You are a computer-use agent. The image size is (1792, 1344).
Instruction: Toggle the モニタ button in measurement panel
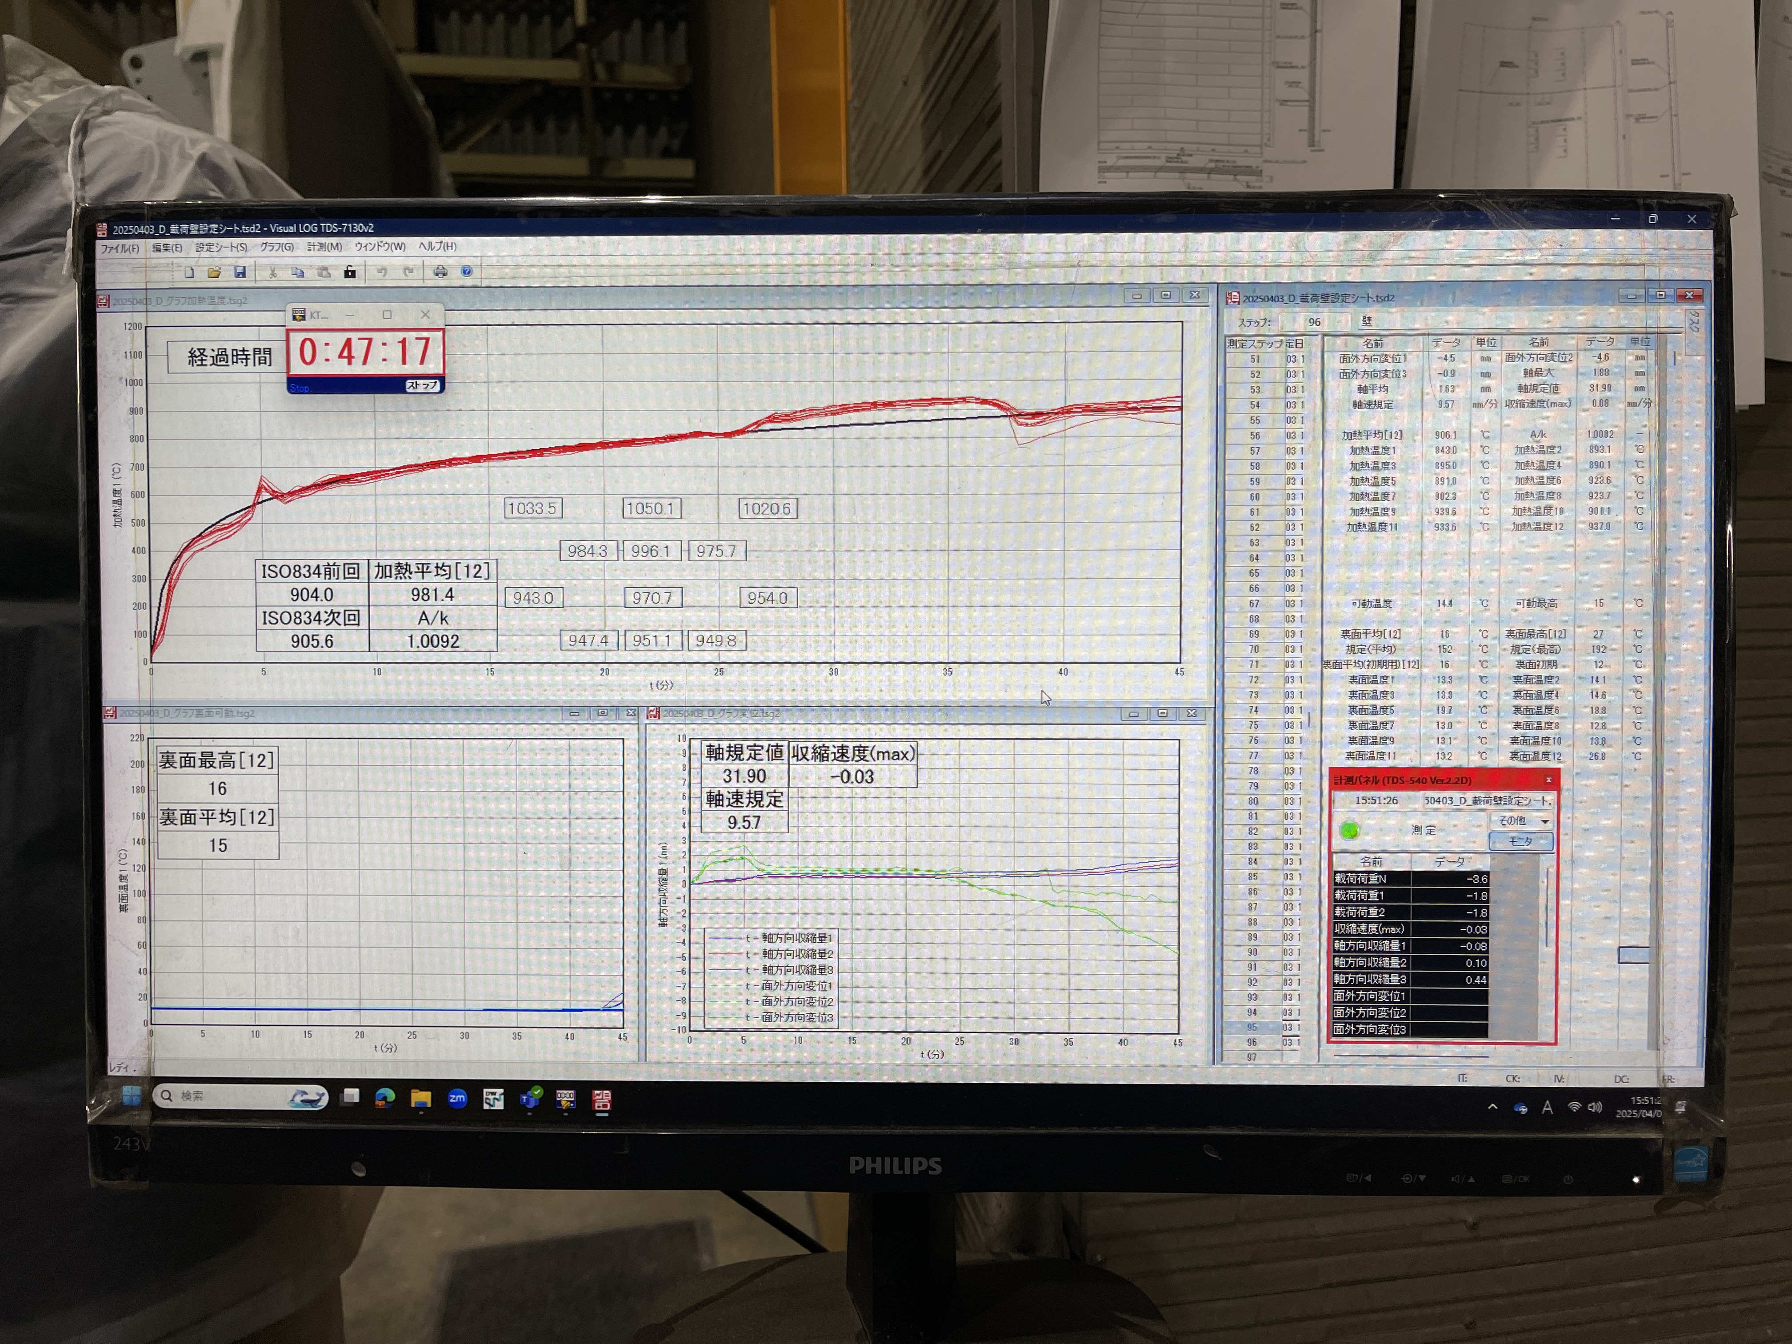coord(1520,842)
